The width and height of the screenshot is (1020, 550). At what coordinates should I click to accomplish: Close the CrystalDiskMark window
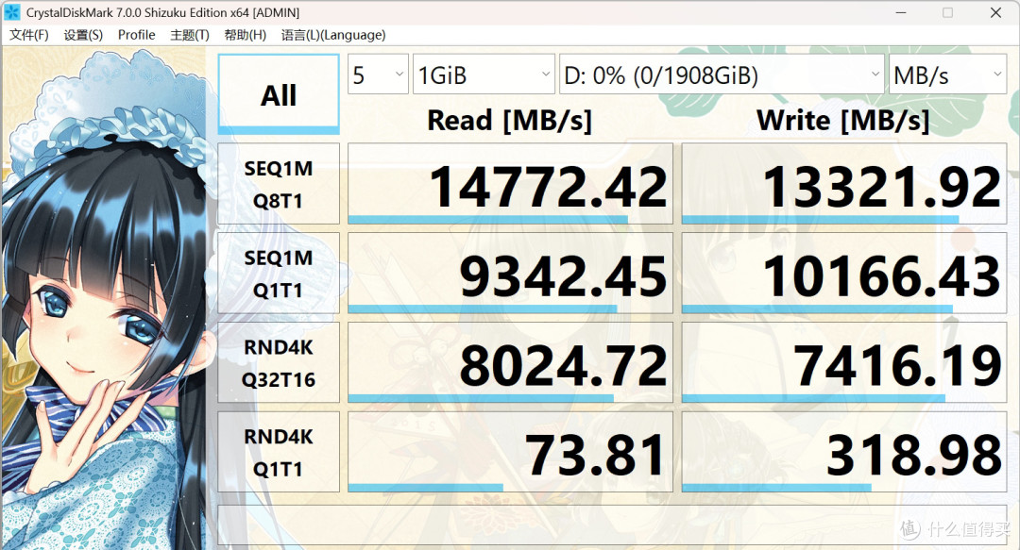(995, 12)
